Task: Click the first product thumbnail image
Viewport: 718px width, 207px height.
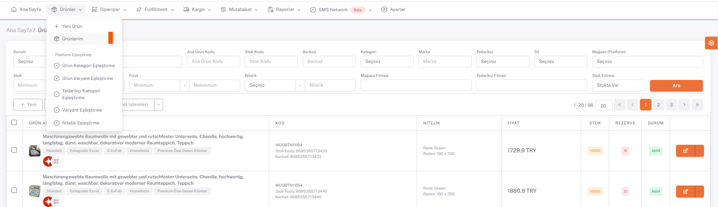Action: pyautogui.click(x=35, y=151)
